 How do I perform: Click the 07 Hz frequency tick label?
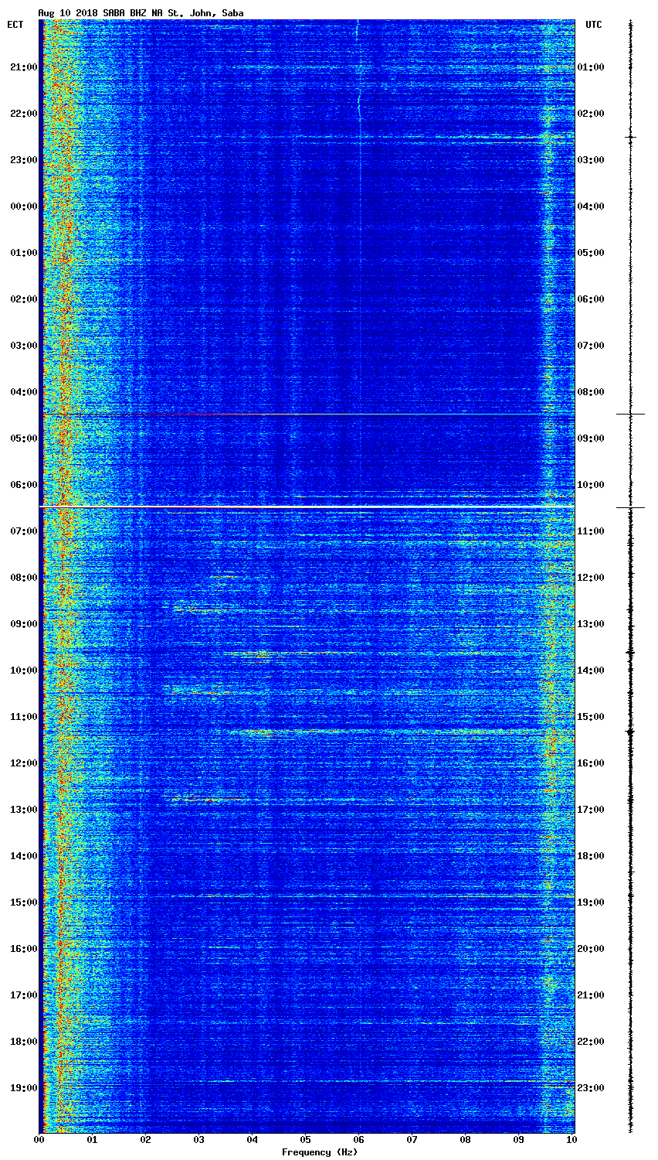pos(412,1140)
